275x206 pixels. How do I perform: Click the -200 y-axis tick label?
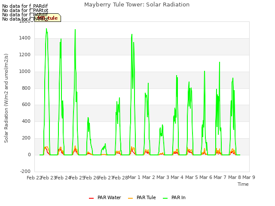pos(25,171)
